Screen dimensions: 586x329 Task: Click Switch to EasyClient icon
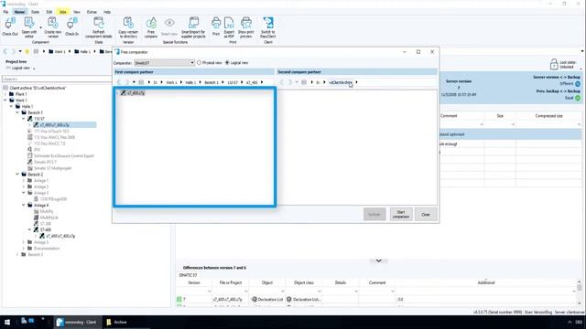tap(268, 23)
